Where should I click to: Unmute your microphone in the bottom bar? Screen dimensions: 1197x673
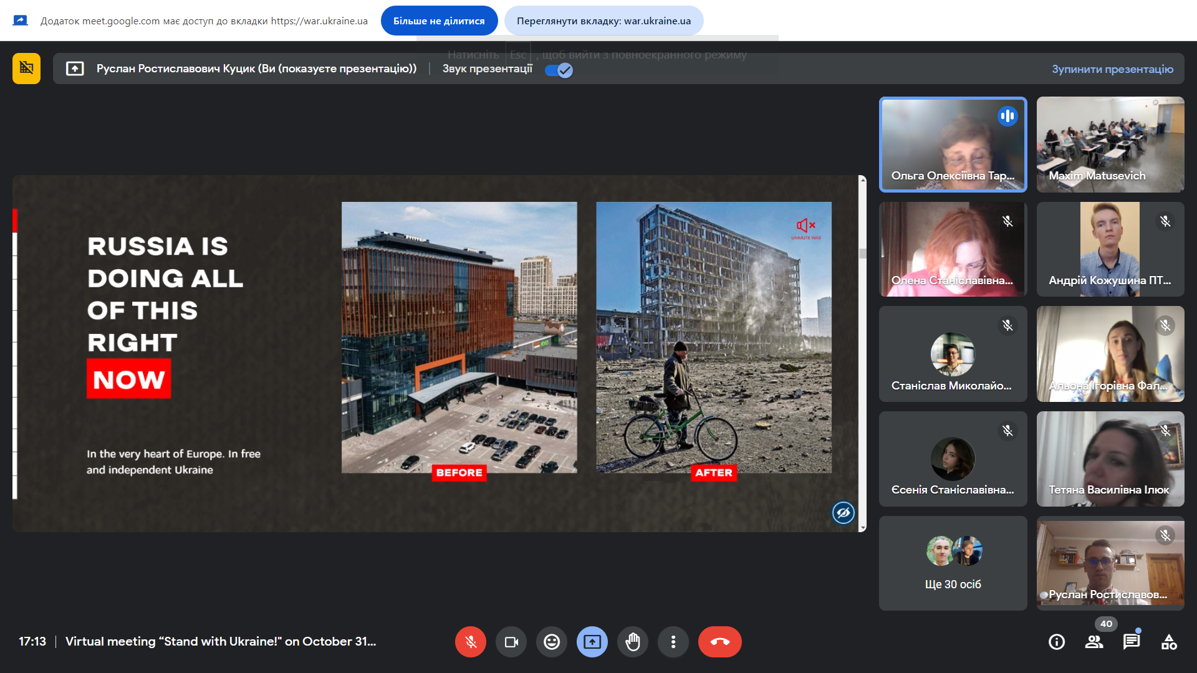coord(471,642)
